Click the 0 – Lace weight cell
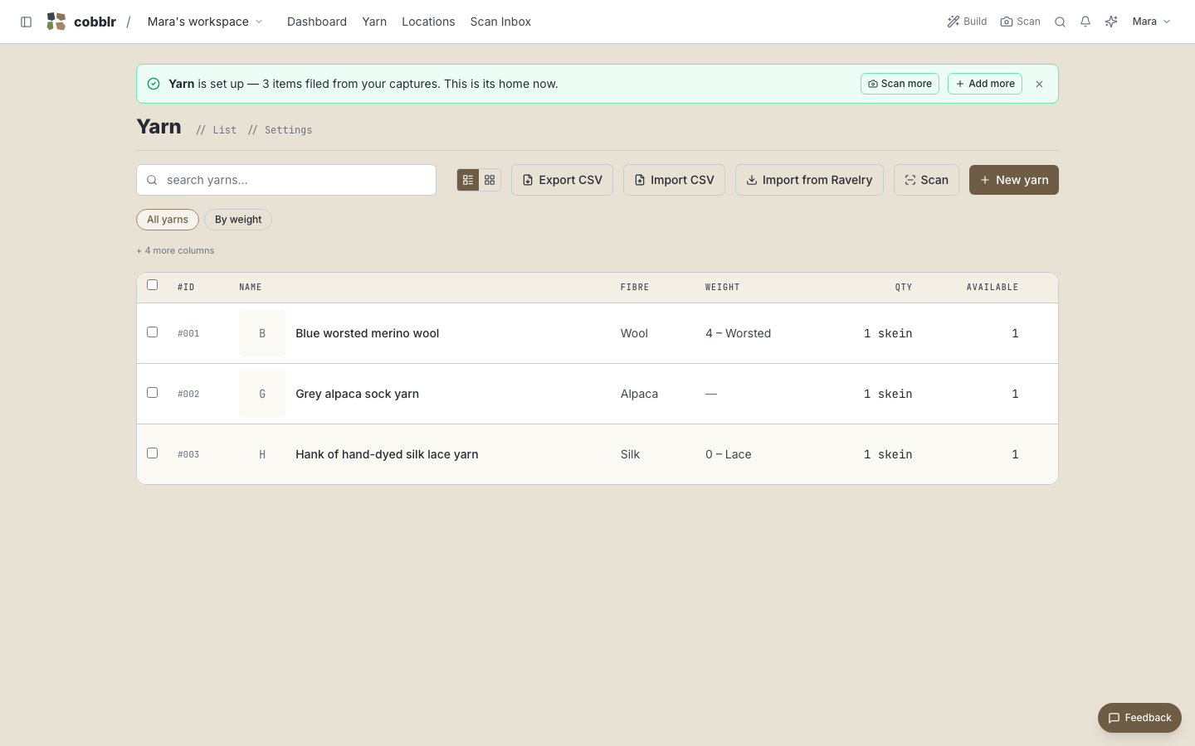The width and height of the screenshot is (1195, 746). tap(728, 454)
